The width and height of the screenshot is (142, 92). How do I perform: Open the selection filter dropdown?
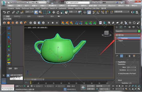pyautogui.click(x=29, y=12)
